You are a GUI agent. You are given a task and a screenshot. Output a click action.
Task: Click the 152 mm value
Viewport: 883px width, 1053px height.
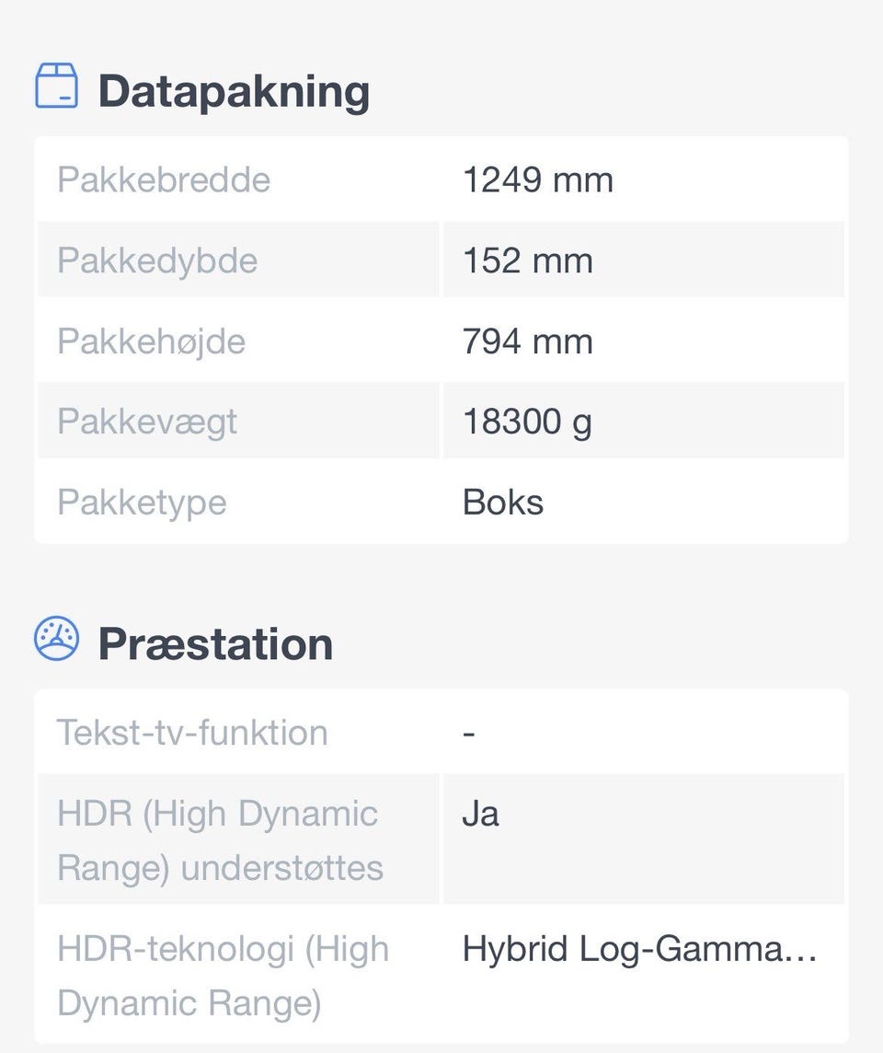tap(527, 260)
